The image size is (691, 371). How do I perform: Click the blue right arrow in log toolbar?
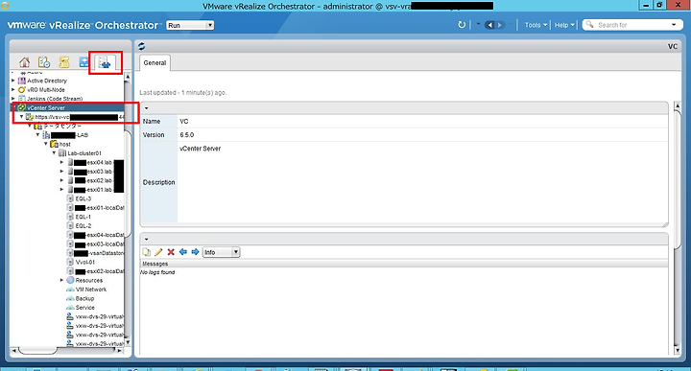[195, 252]
